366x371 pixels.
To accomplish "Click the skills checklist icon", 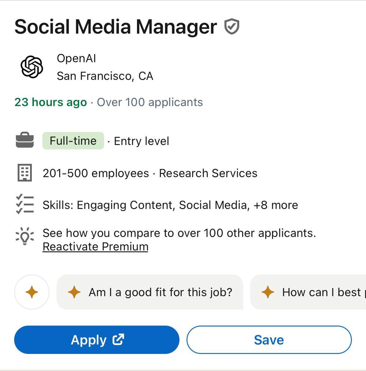I will pyautogui.click(x=25, y=204).
